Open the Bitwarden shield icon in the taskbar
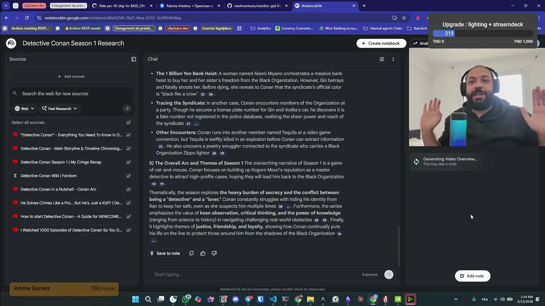 point(261,299)
